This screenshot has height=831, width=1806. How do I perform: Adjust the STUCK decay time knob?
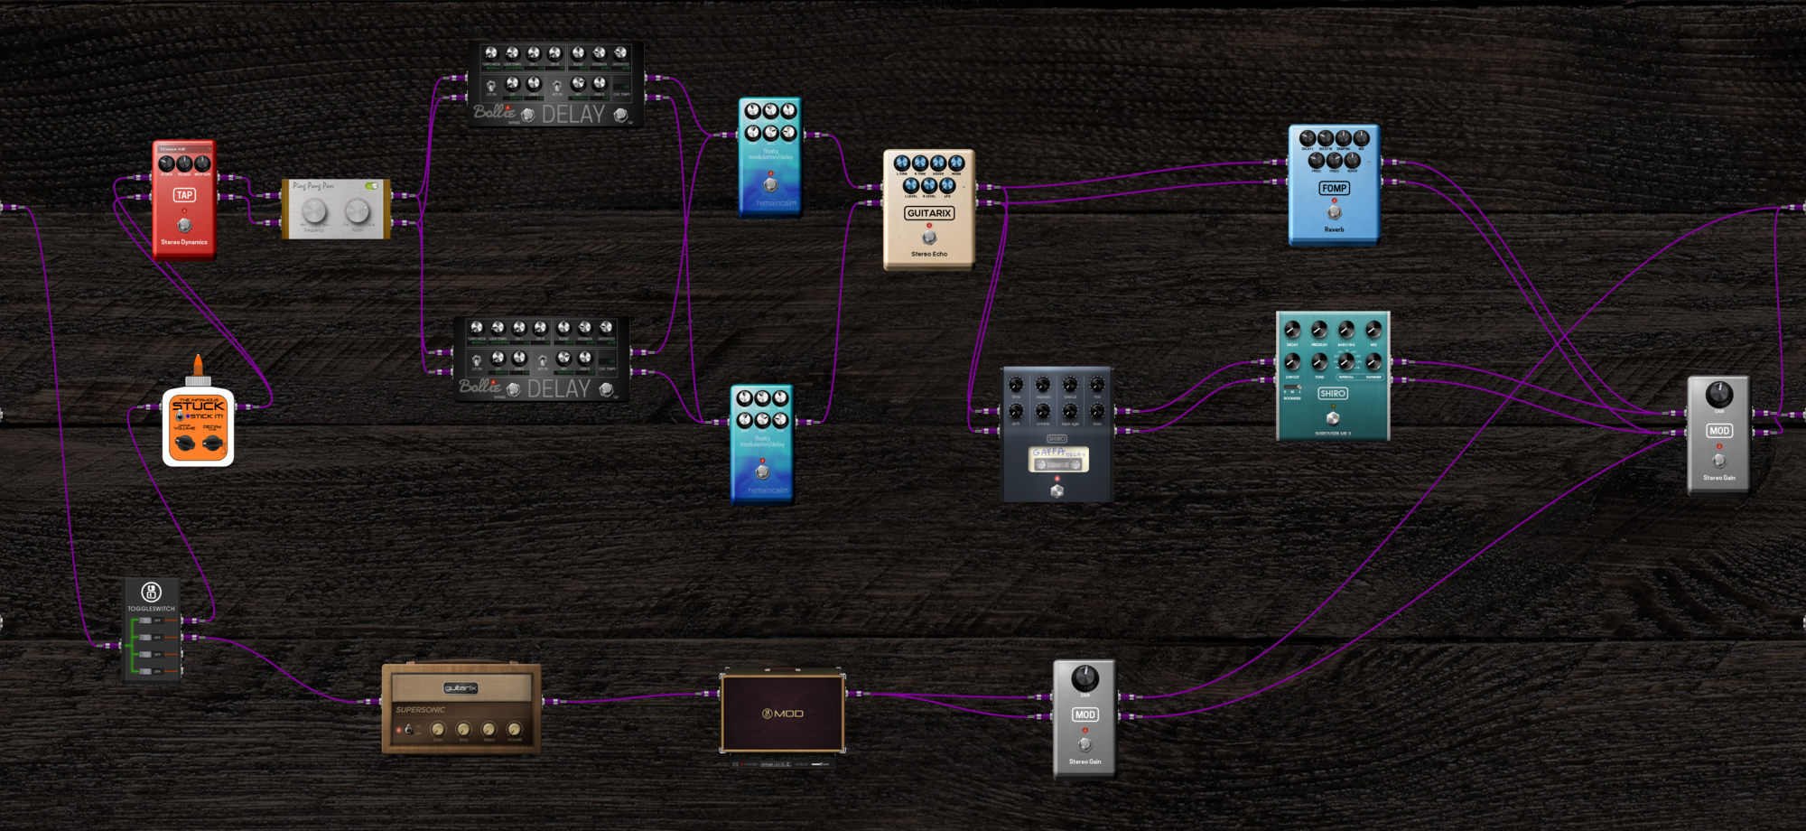click(213, 443)
